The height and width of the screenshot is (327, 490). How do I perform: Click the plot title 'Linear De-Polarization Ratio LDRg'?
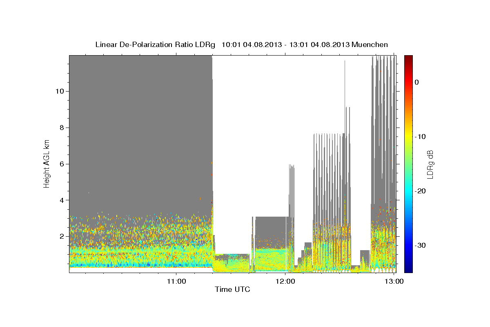pyautogui.click(x=155, y=45)
